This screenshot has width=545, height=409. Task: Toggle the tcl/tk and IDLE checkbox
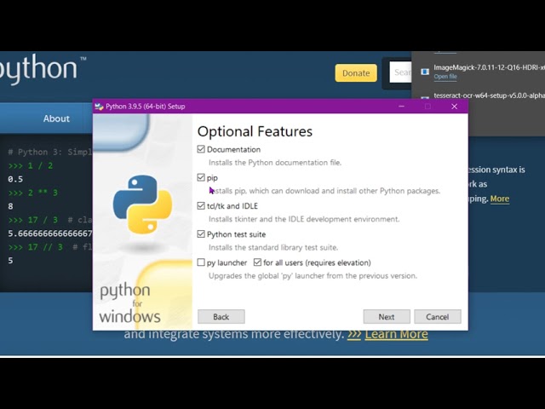[201, 205]
